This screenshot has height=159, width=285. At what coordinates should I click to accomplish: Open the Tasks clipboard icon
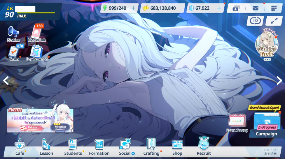tap(14, 53)
